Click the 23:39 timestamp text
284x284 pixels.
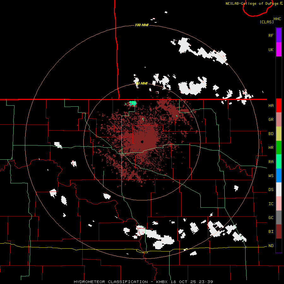[x=205, y=282]
